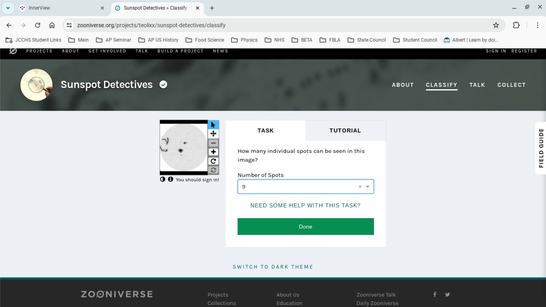
Task: Open NEED SOME HELP WITH THIS TASK
Action: point(305,205)
